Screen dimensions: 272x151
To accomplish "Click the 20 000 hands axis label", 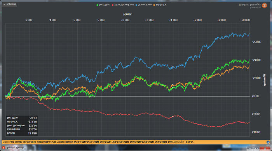I will [246, 20].
